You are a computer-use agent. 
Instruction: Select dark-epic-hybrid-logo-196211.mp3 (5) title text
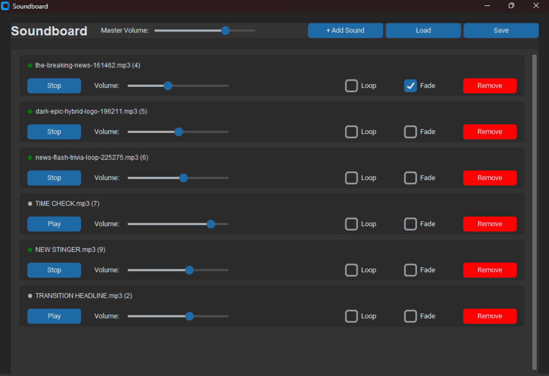tap(91, 112)
